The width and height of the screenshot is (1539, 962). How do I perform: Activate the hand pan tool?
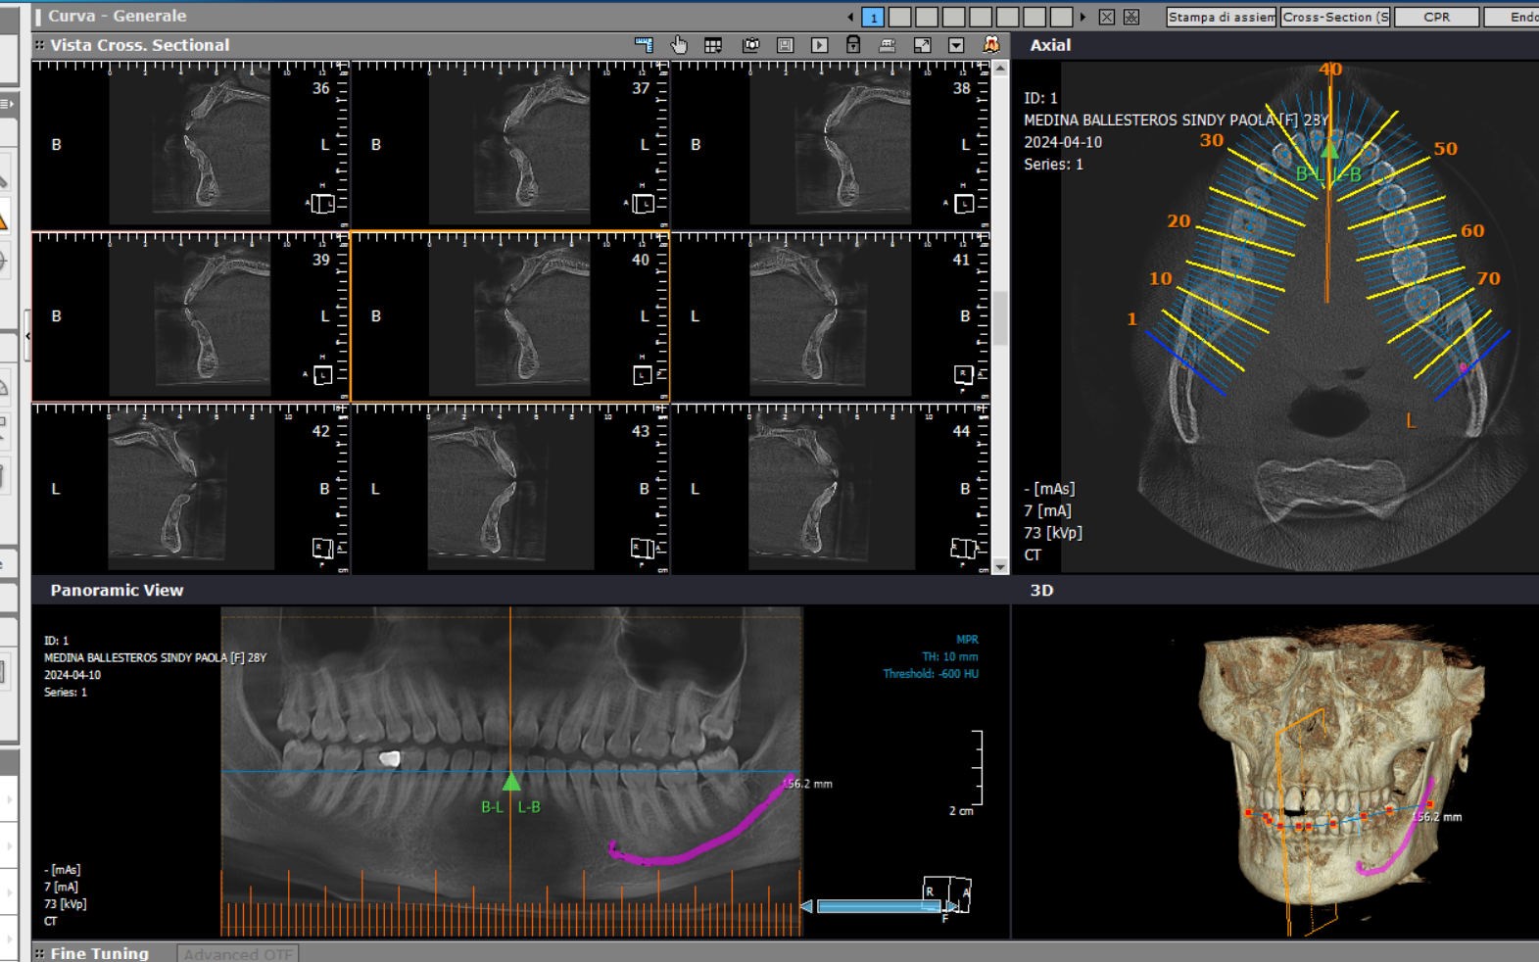click(679, 45)
